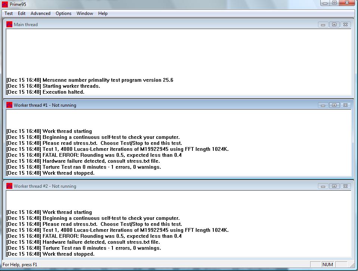Click the 'Worker thread #2 - Not running' title
The width and height of the screenshot is (358, 271).
pyautogui.click(x=45, y=186)
